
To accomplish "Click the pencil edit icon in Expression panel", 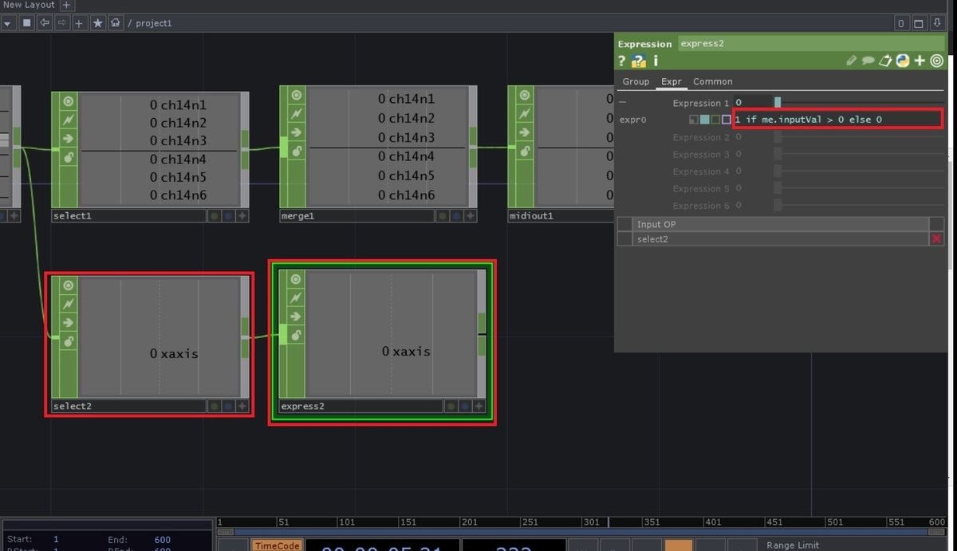I will point(852,61).
